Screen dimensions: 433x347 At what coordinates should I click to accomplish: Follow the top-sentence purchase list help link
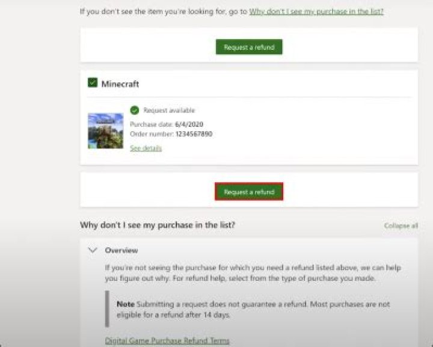pos(316,11)
